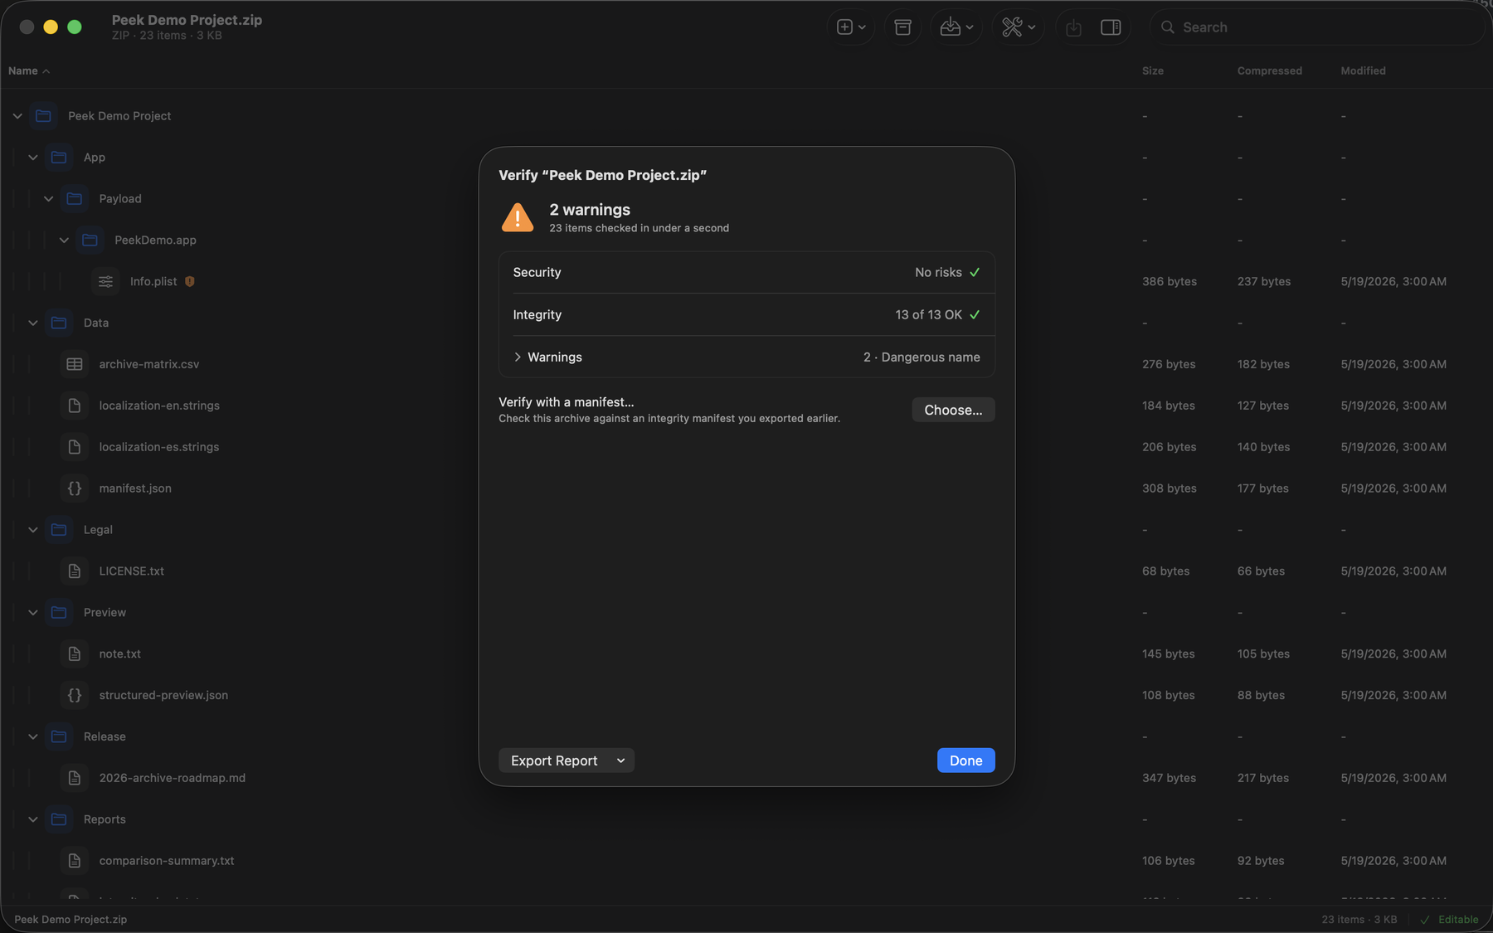
Task: Open the Export Report dropdown
Action: click(x=567, y=760)
